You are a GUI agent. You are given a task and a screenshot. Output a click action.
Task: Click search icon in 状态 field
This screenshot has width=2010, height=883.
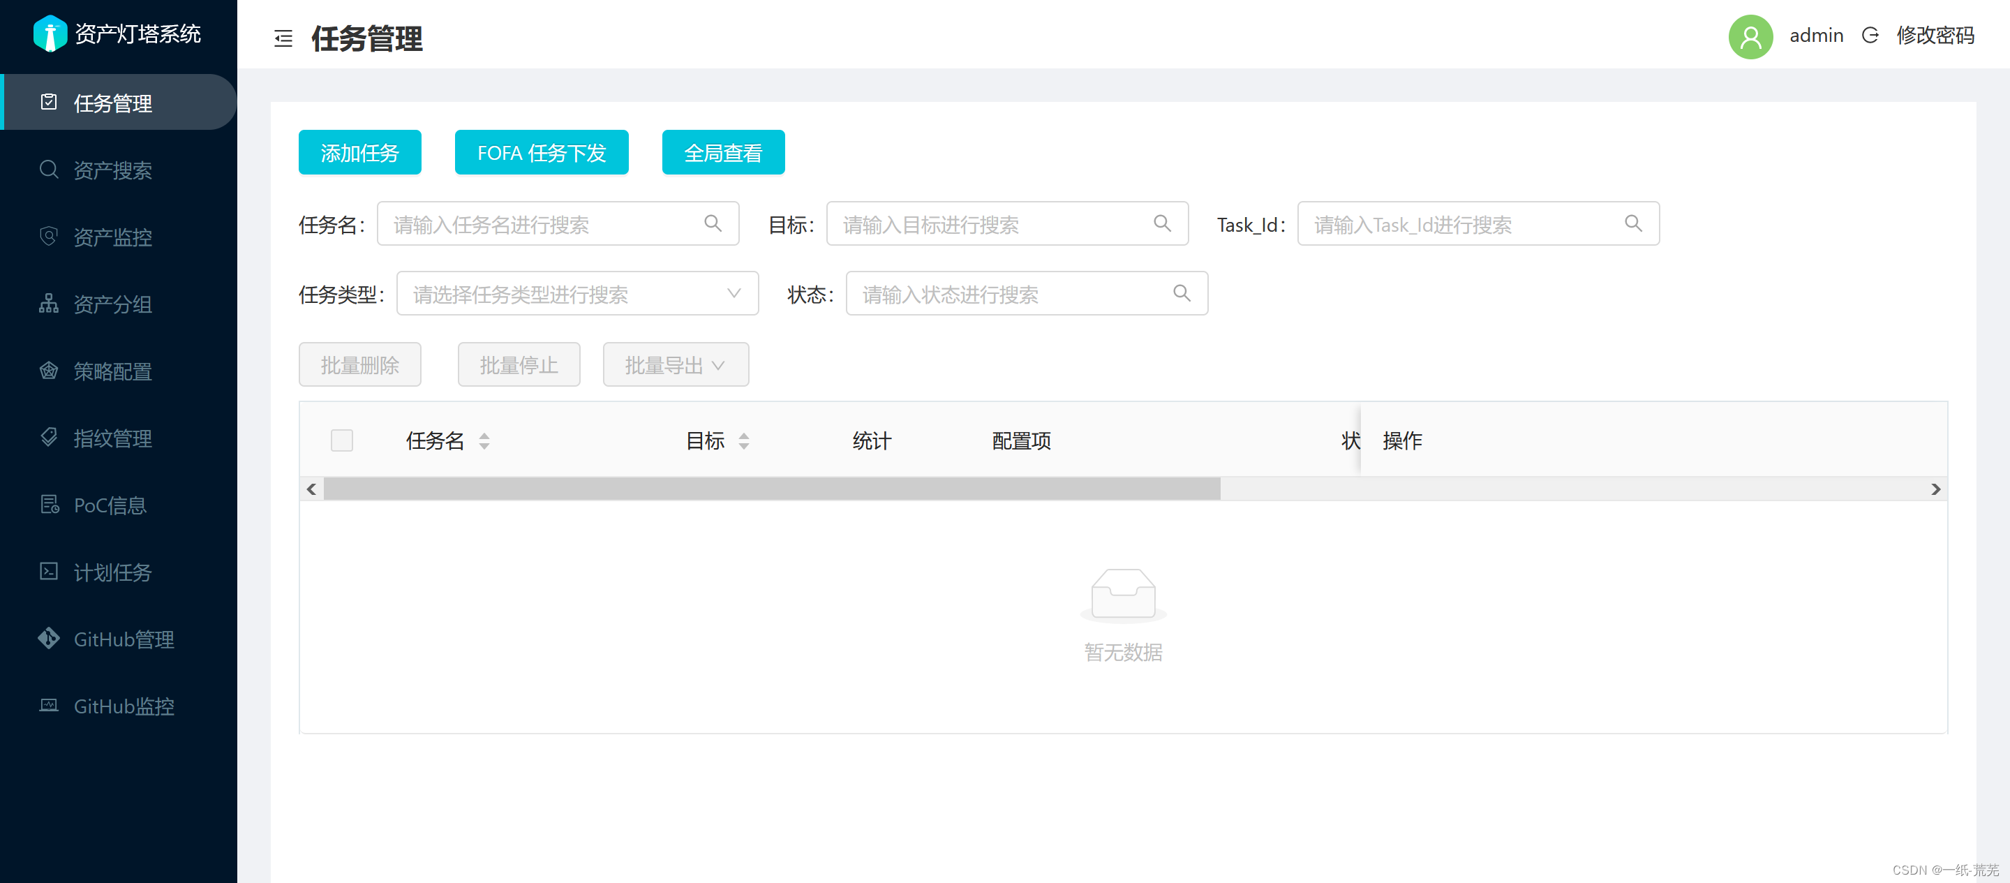point(1182,294)
